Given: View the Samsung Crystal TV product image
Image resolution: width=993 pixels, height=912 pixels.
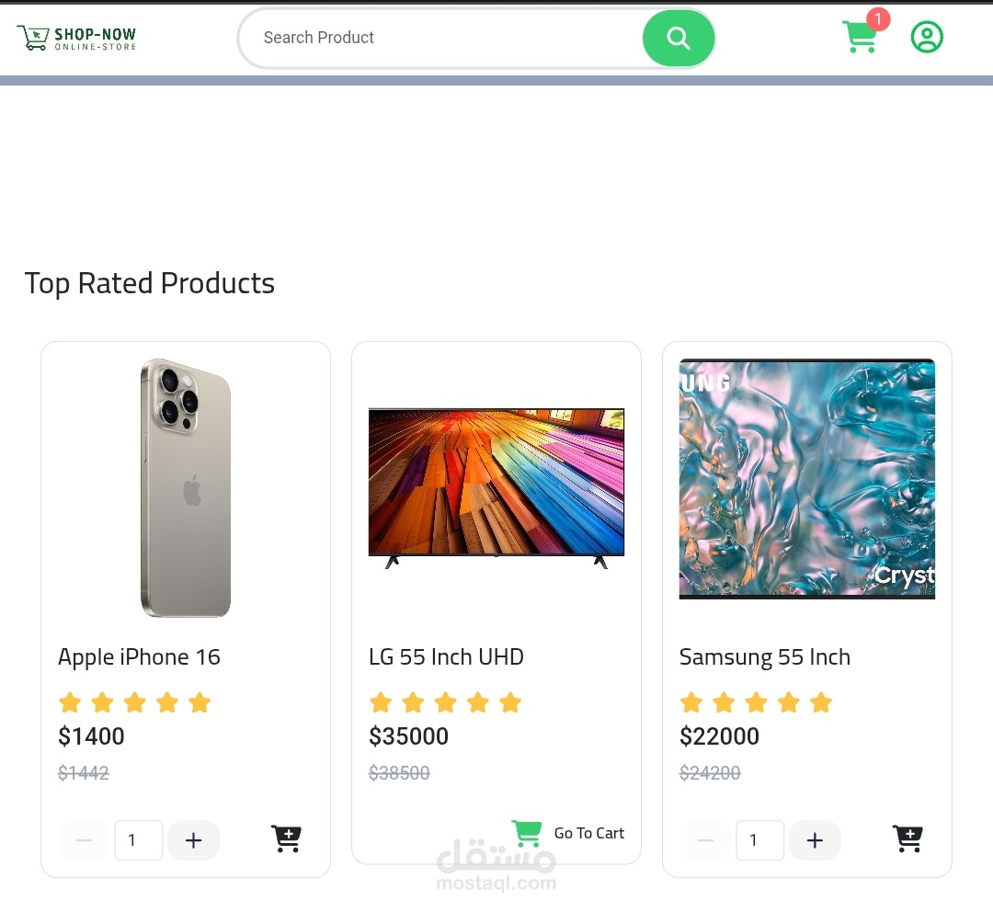Looking at the screenshot, I should click(x=806, y=479).
